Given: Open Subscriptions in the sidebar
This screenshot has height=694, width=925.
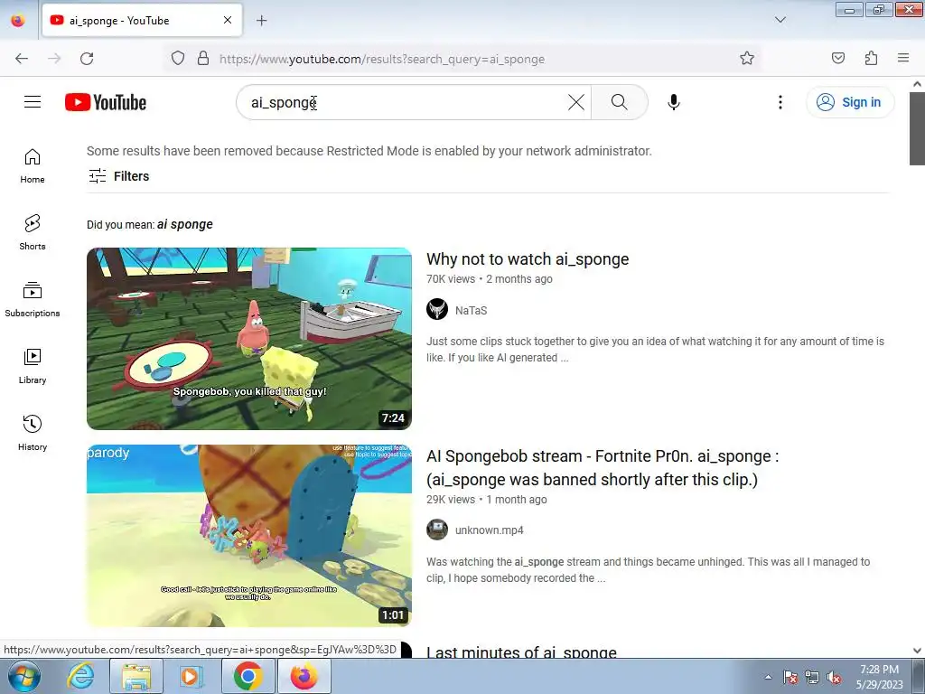Looking at the screenshot, I should coord(33,299).
